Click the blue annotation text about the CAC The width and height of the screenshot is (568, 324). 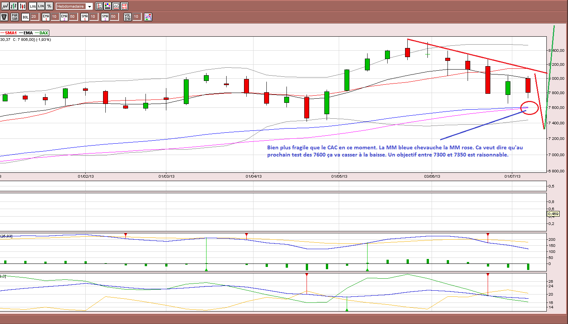pos(395,151)
